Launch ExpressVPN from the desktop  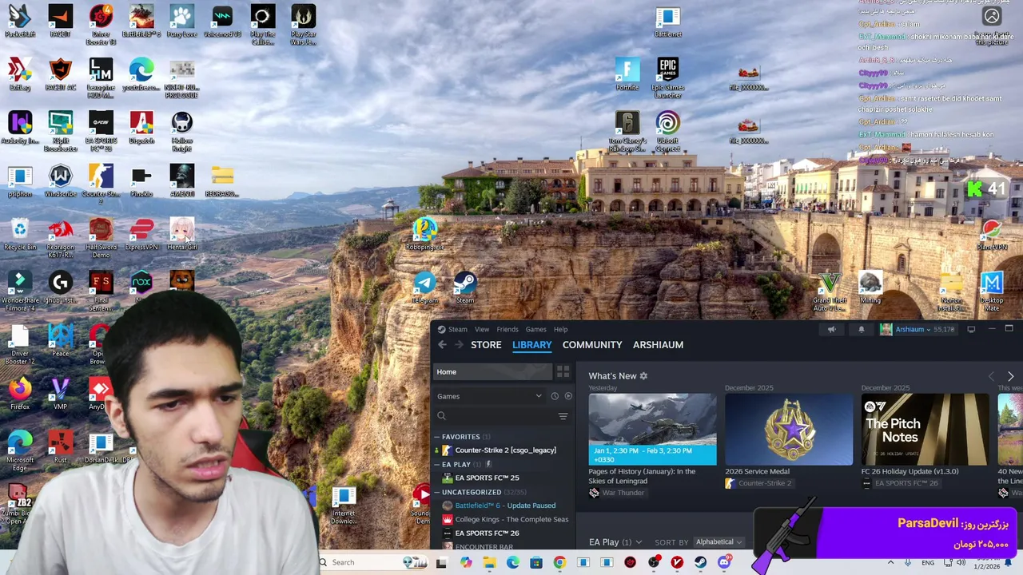pos(141,233)
